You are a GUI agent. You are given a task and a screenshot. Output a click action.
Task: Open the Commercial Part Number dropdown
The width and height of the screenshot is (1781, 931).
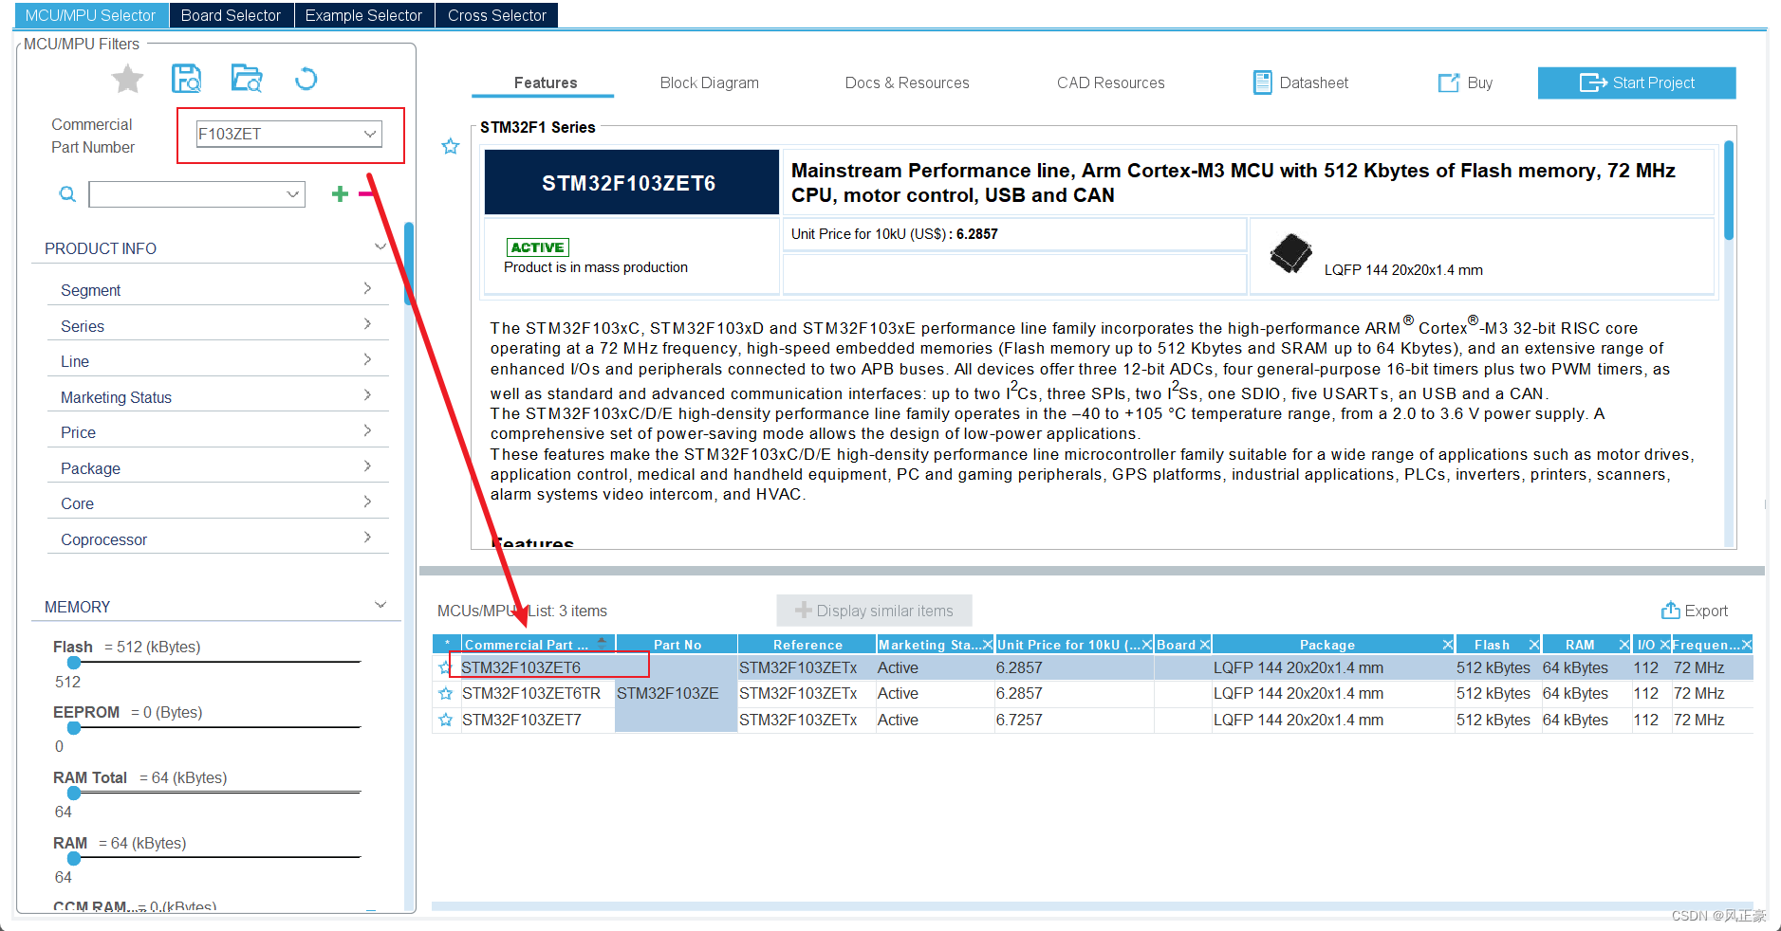(x=370, y=134)
